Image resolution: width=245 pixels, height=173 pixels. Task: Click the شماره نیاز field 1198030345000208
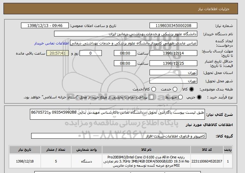tap(173, 26)
